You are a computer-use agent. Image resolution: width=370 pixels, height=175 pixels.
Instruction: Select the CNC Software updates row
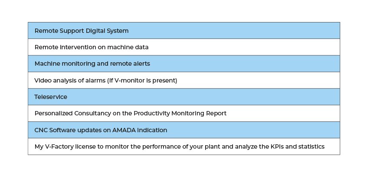pos(184,130)
